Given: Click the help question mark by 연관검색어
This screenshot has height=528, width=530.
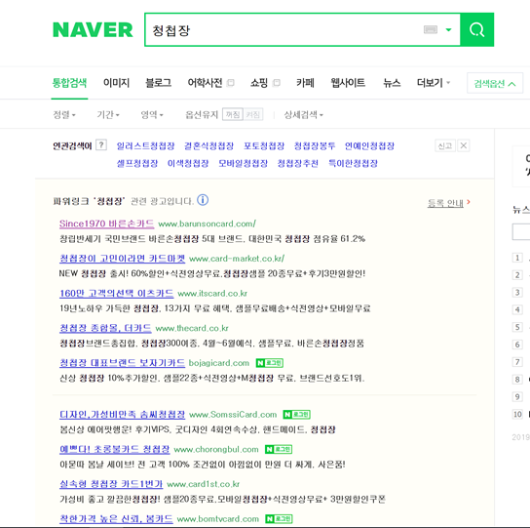Looking at the screenshot, I should 101,145.
